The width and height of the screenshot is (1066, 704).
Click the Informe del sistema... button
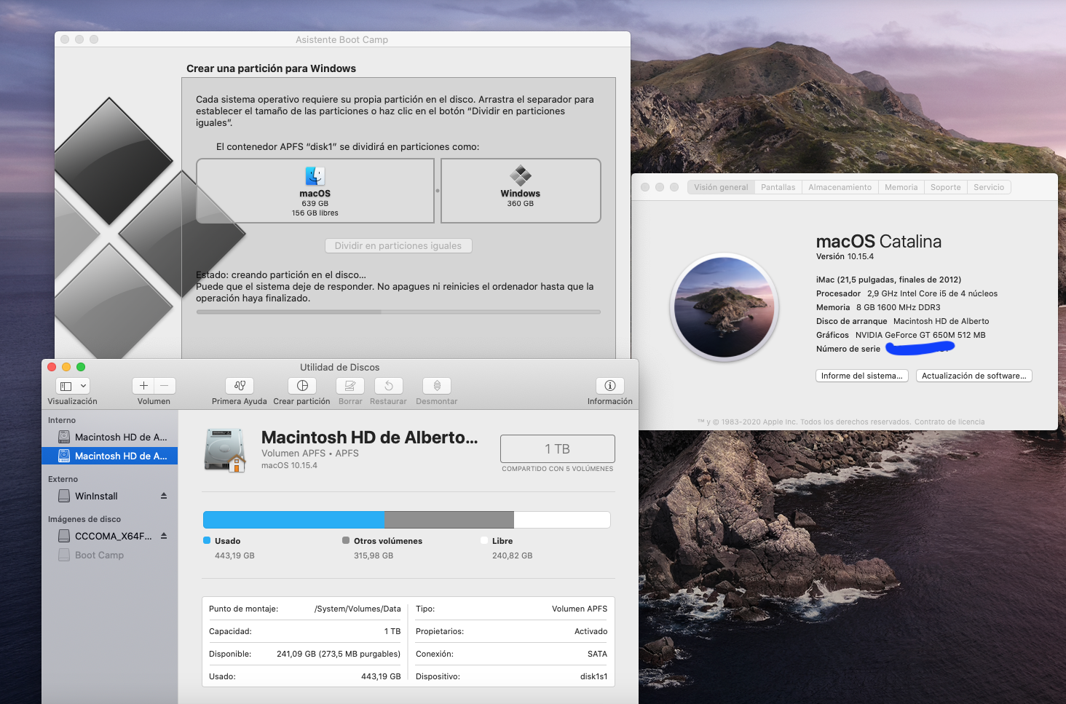862,376
